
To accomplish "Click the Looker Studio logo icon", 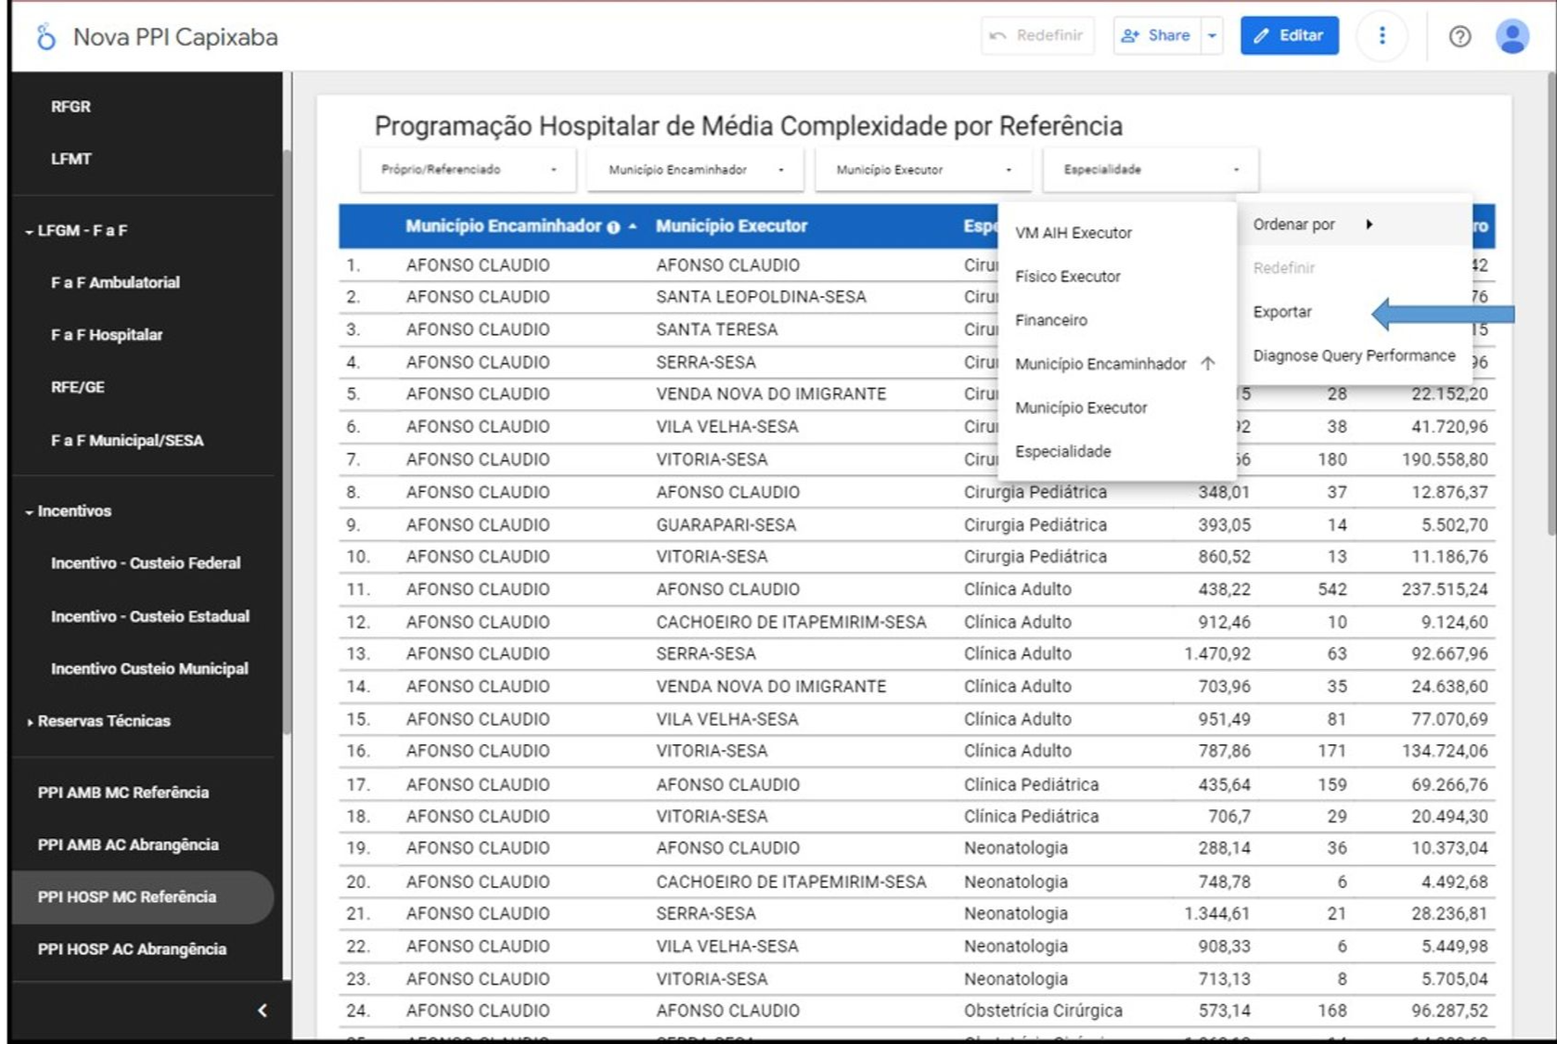I will [x=45, y=37].
